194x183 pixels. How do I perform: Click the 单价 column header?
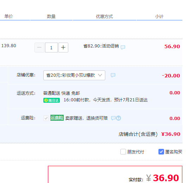coord(9,16)
